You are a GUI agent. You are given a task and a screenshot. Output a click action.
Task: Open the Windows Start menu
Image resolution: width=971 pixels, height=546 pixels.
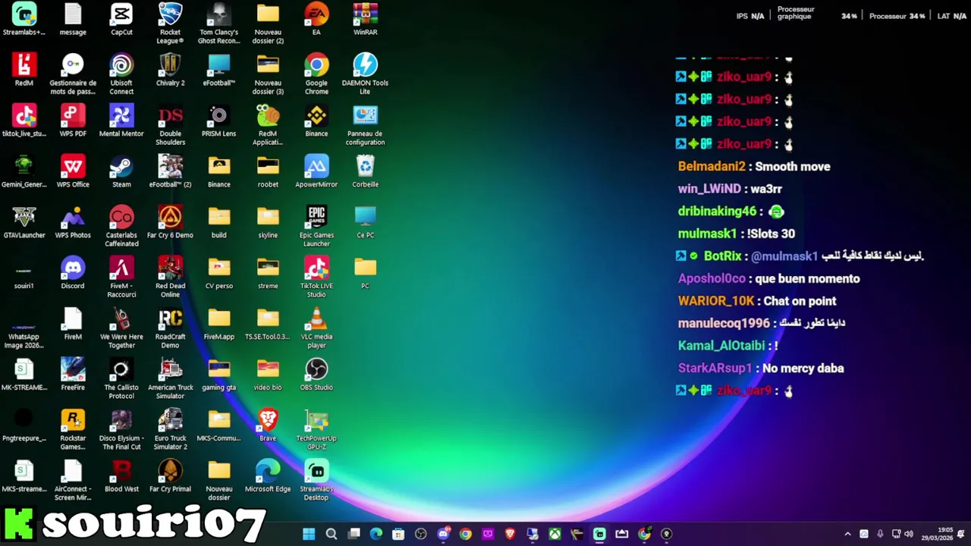pos(309,534)
